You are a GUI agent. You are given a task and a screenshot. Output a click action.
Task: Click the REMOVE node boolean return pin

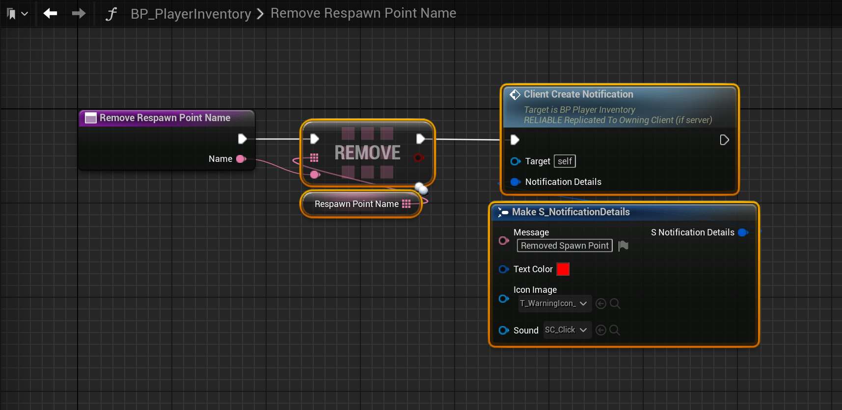tap(419, 158)
